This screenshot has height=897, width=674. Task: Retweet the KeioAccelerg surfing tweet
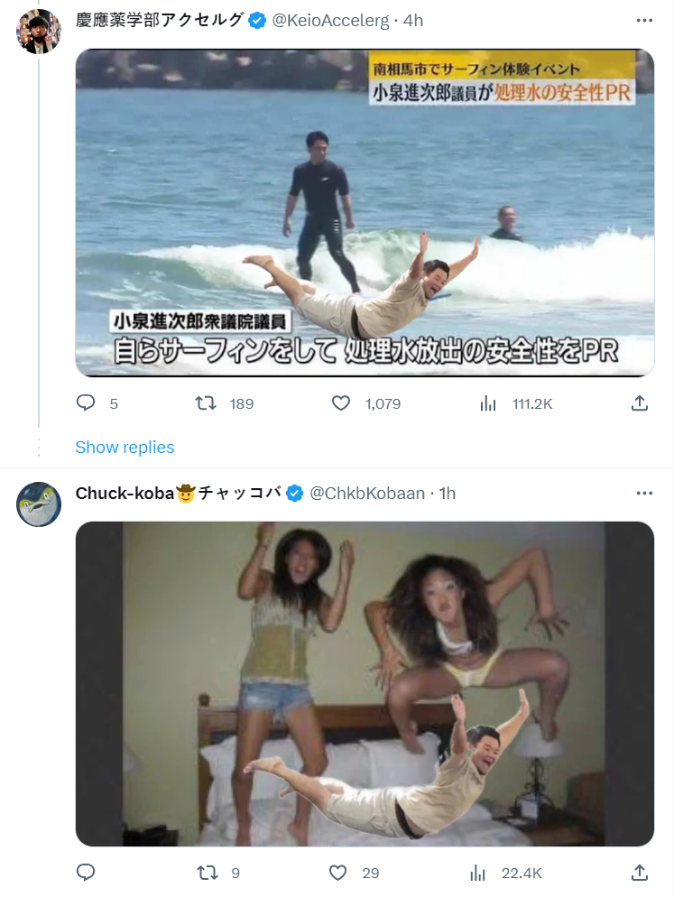point(207,403)
